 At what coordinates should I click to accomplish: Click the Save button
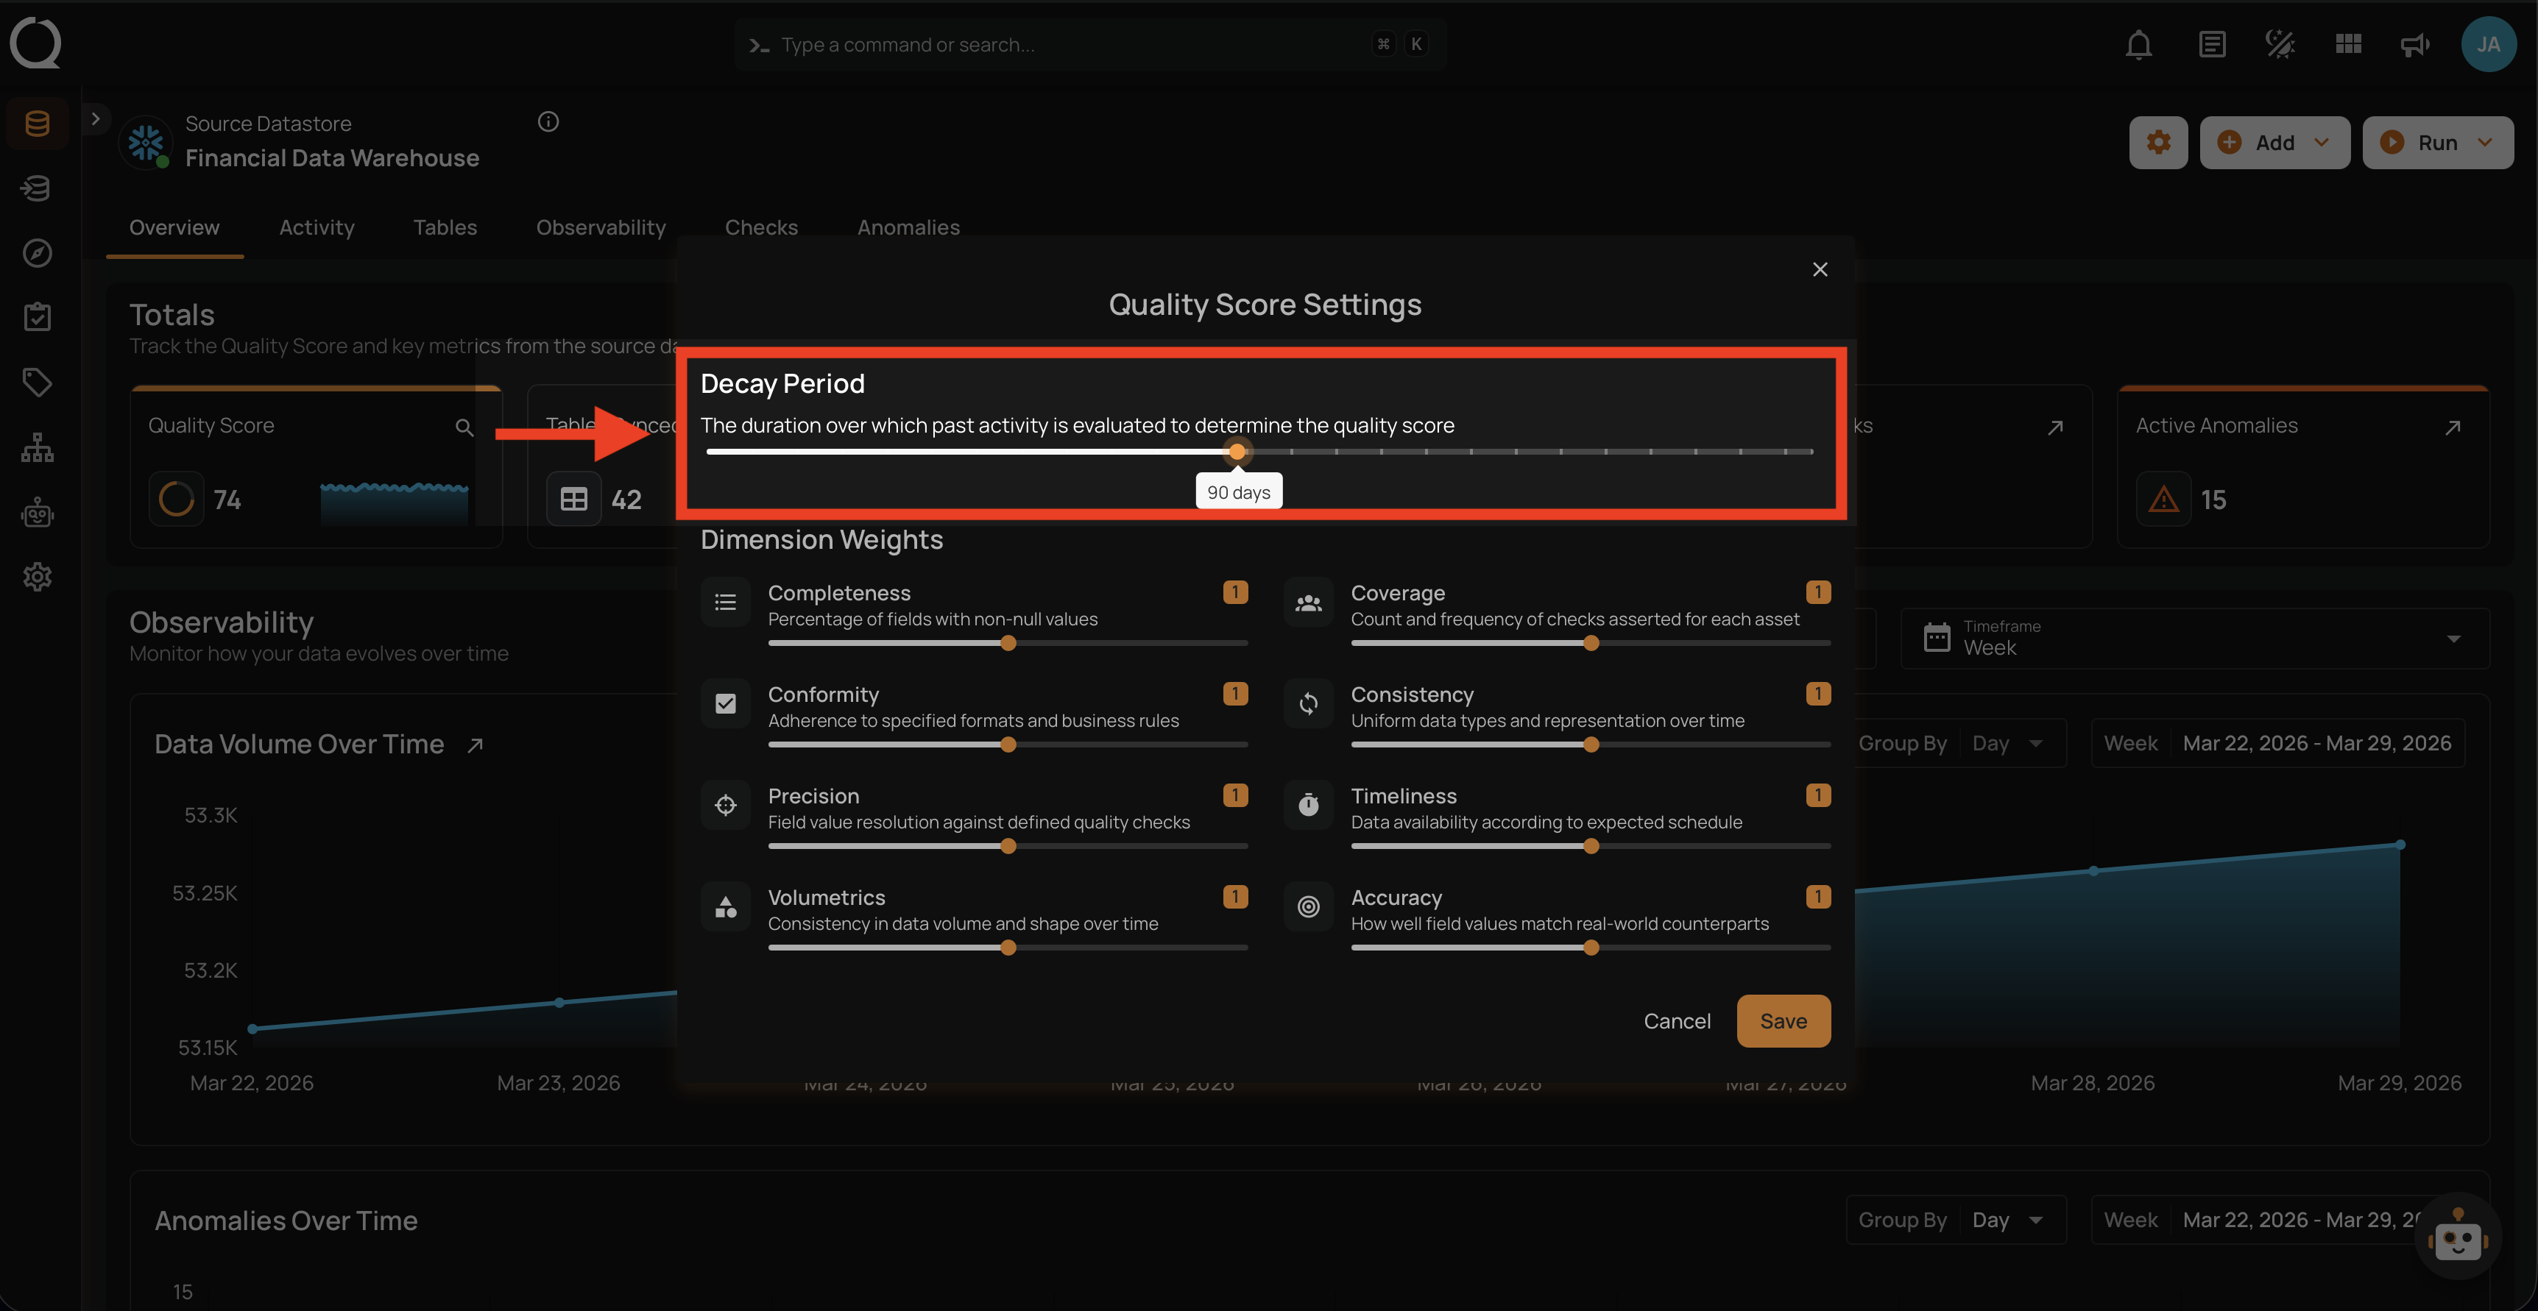coord(1782,1021)
